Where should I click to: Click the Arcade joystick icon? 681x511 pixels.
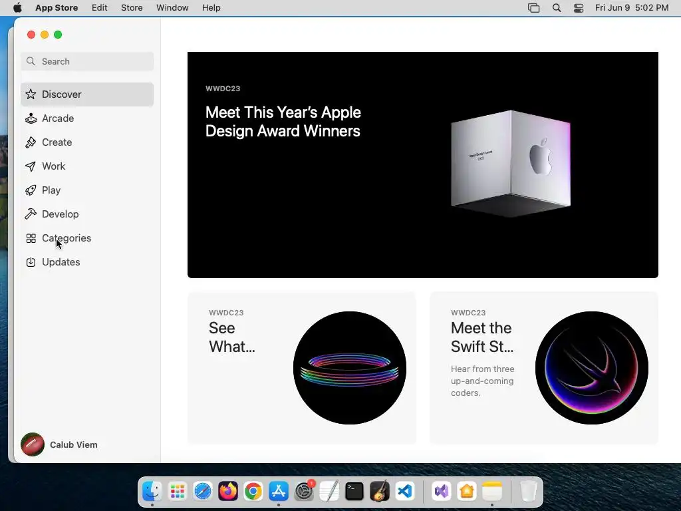coord(31,118)
